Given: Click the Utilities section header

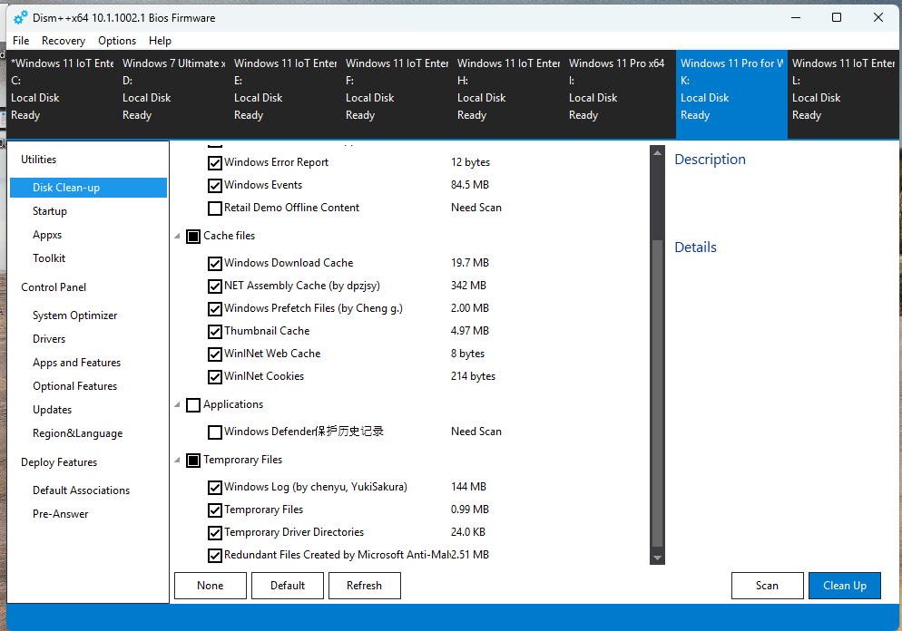Looking at the screenshot, I should tap(38, 160).
